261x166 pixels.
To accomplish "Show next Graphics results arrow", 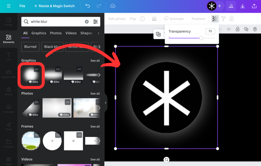I will (x=99, y=75).
